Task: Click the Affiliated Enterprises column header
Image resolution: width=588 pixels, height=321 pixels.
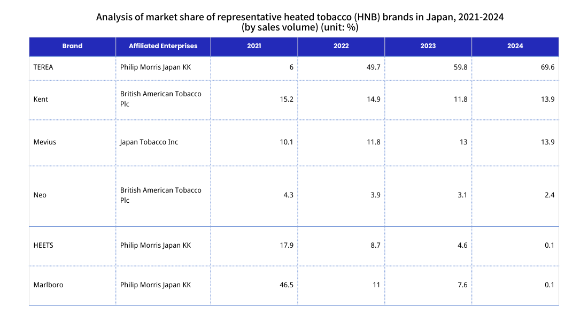Action: (163, 46)
